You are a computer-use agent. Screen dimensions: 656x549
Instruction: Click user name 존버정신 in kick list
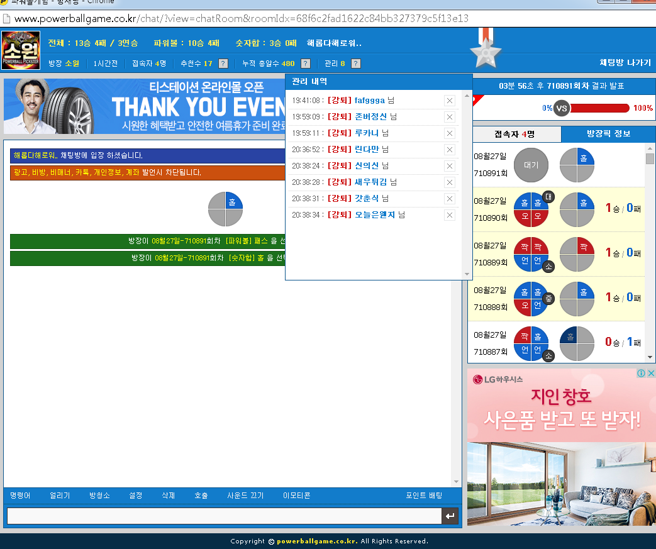[x=370, y=117]
